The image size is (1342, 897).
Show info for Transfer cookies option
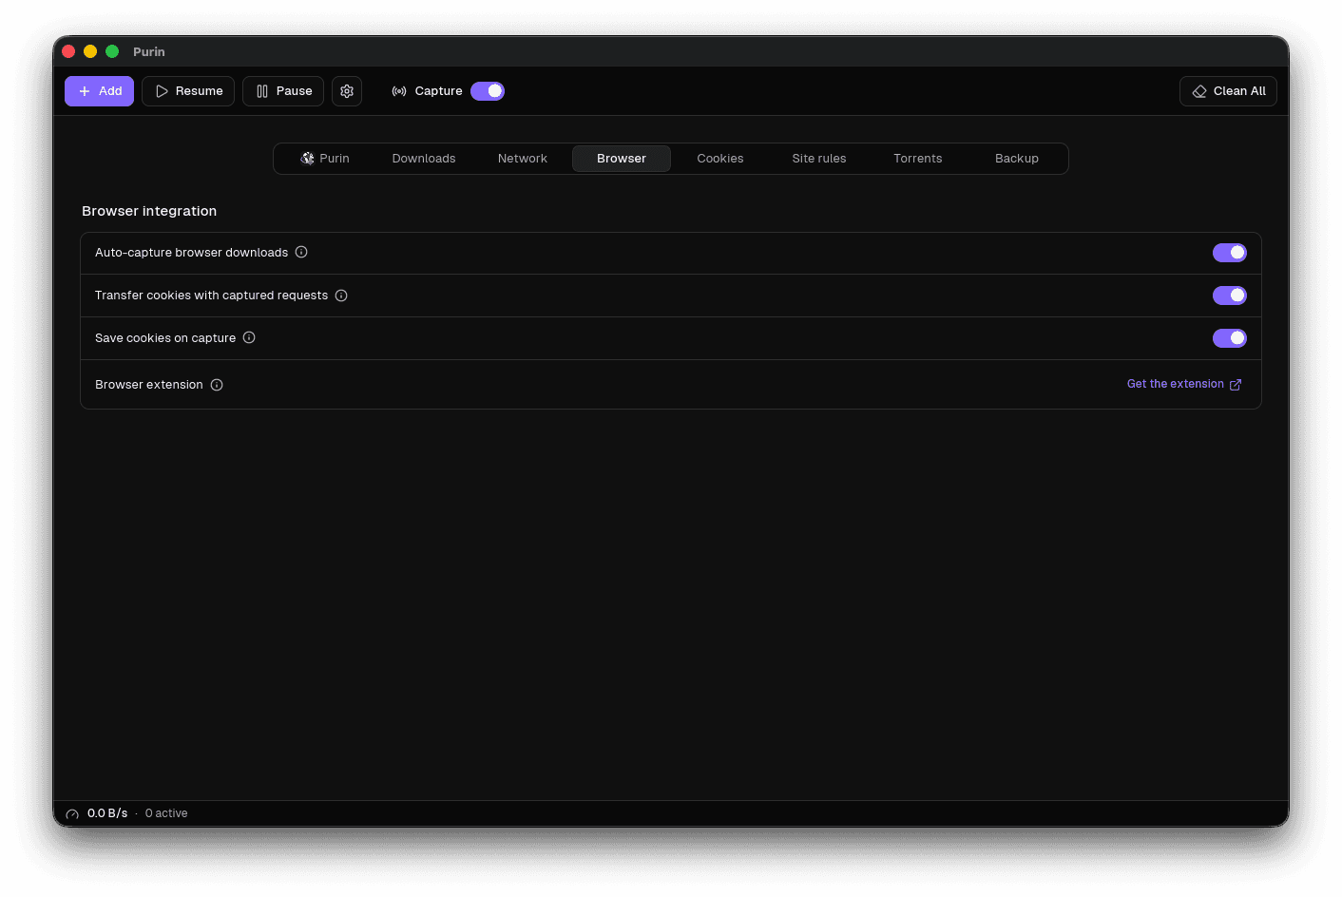click(x=341, y=296)
